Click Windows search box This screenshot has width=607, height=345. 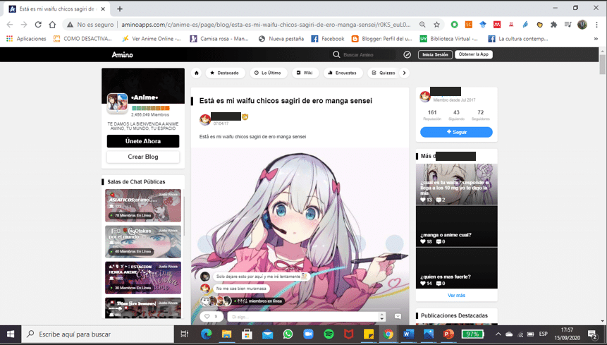tap(98, 334)
